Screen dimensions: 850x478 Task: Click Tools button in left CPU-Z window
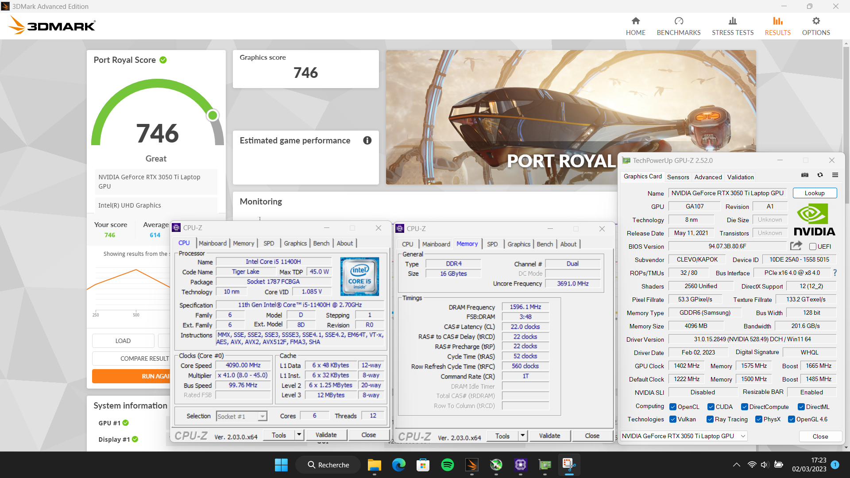pyautogui.click(x=279, y=435)
